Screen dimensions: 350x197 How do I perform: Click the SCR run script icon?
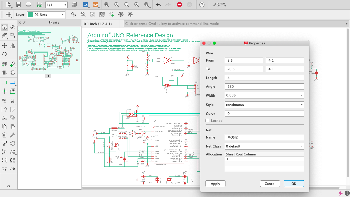[86, 5]
